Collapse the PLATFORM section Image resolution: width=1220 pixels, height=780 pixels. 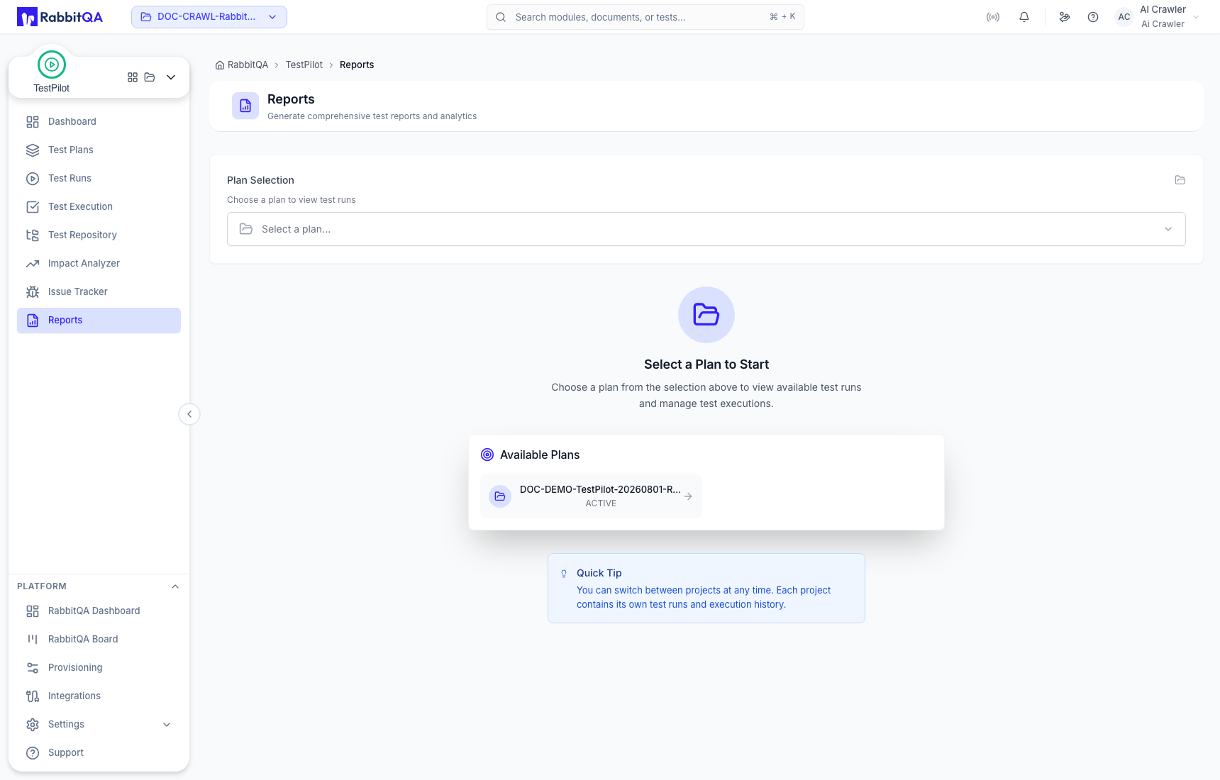[x=175, y=586]
